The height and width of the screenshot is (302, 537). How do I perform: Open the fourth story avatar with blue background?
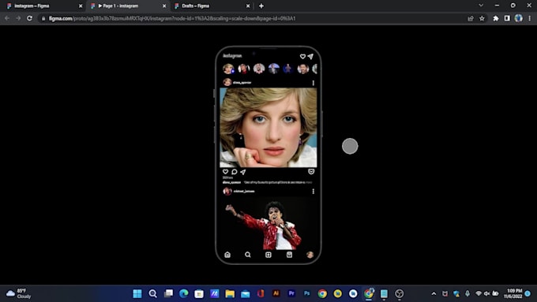[274, 69]
